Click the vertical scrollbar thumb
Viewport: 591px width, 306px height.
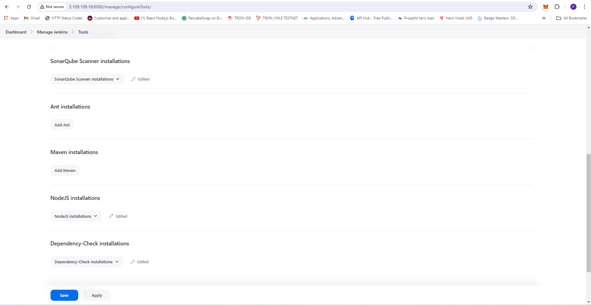tap(589, 213)
